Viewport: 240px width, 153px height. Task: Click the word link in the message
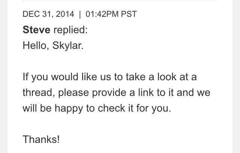(x=146, y=93)
